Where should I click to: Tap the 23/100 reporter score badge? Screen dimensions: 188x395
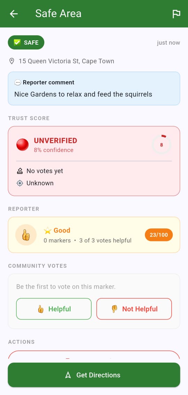point(159,235)
